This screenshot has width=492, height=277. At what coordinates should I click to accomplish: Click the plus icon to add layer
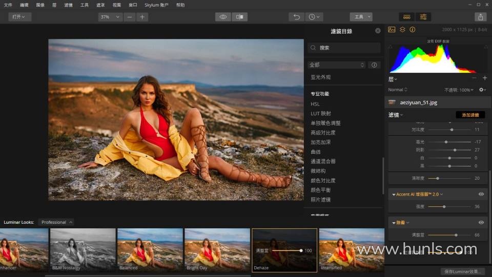[x=485, y=78]
